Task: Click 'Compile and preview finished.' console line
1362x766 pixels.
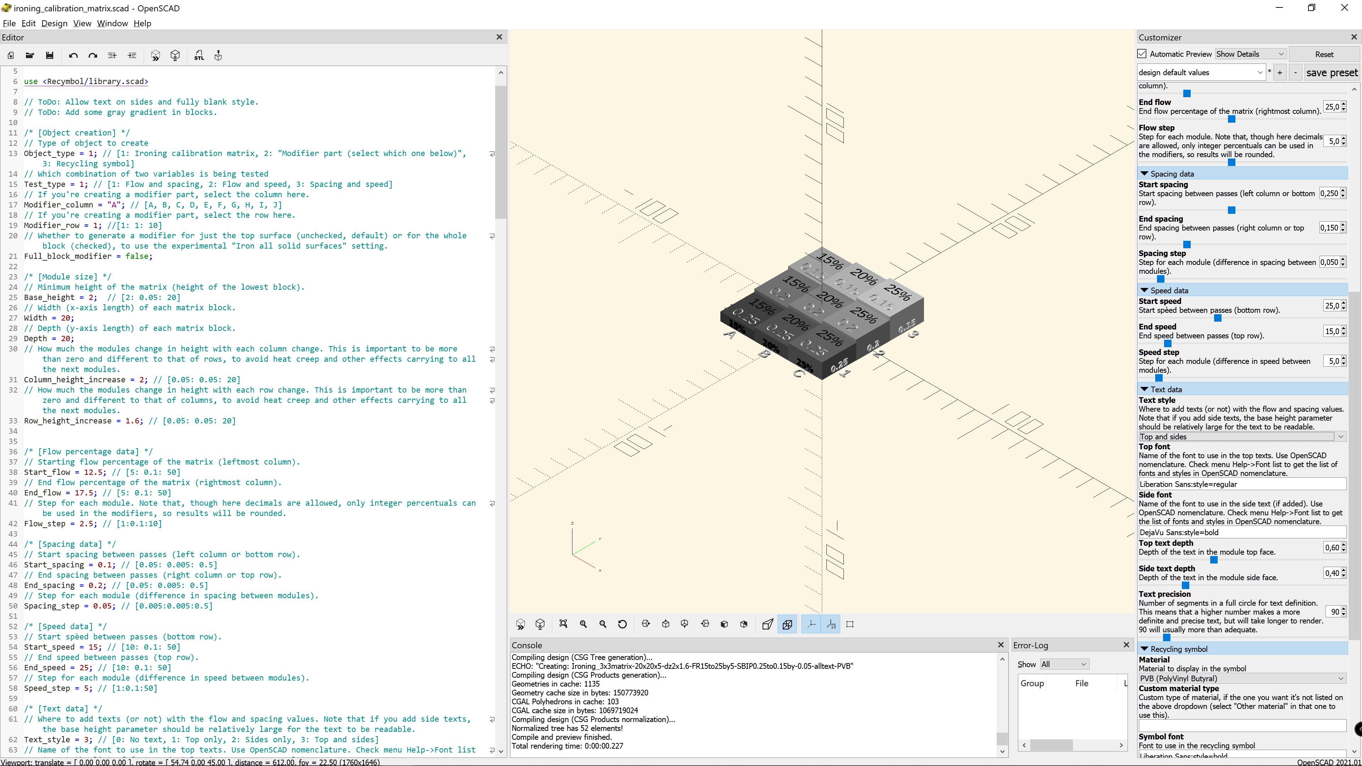Action: [561, 737]
